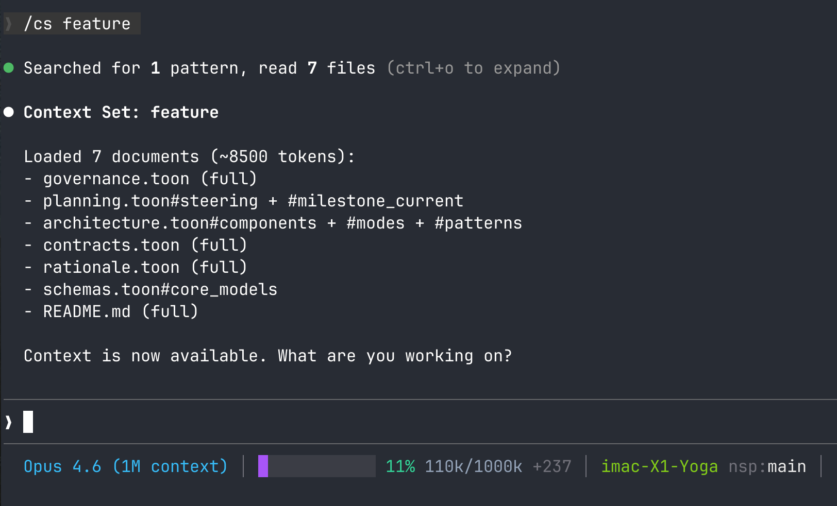Click the Opus 4.6 (1M context) model label
The height and width of the screenshot is (506, 837).
pos(125,466)
